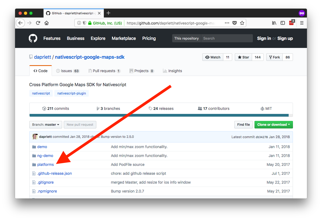
Task: Open the watchers count 11
Action: (228, 57)
